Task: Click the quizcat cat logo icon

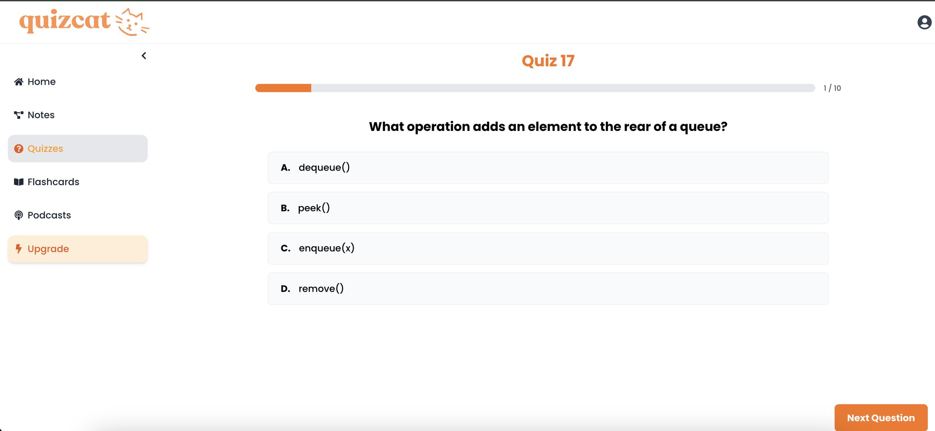Action: pyautogui.click(x=132, y=22)
